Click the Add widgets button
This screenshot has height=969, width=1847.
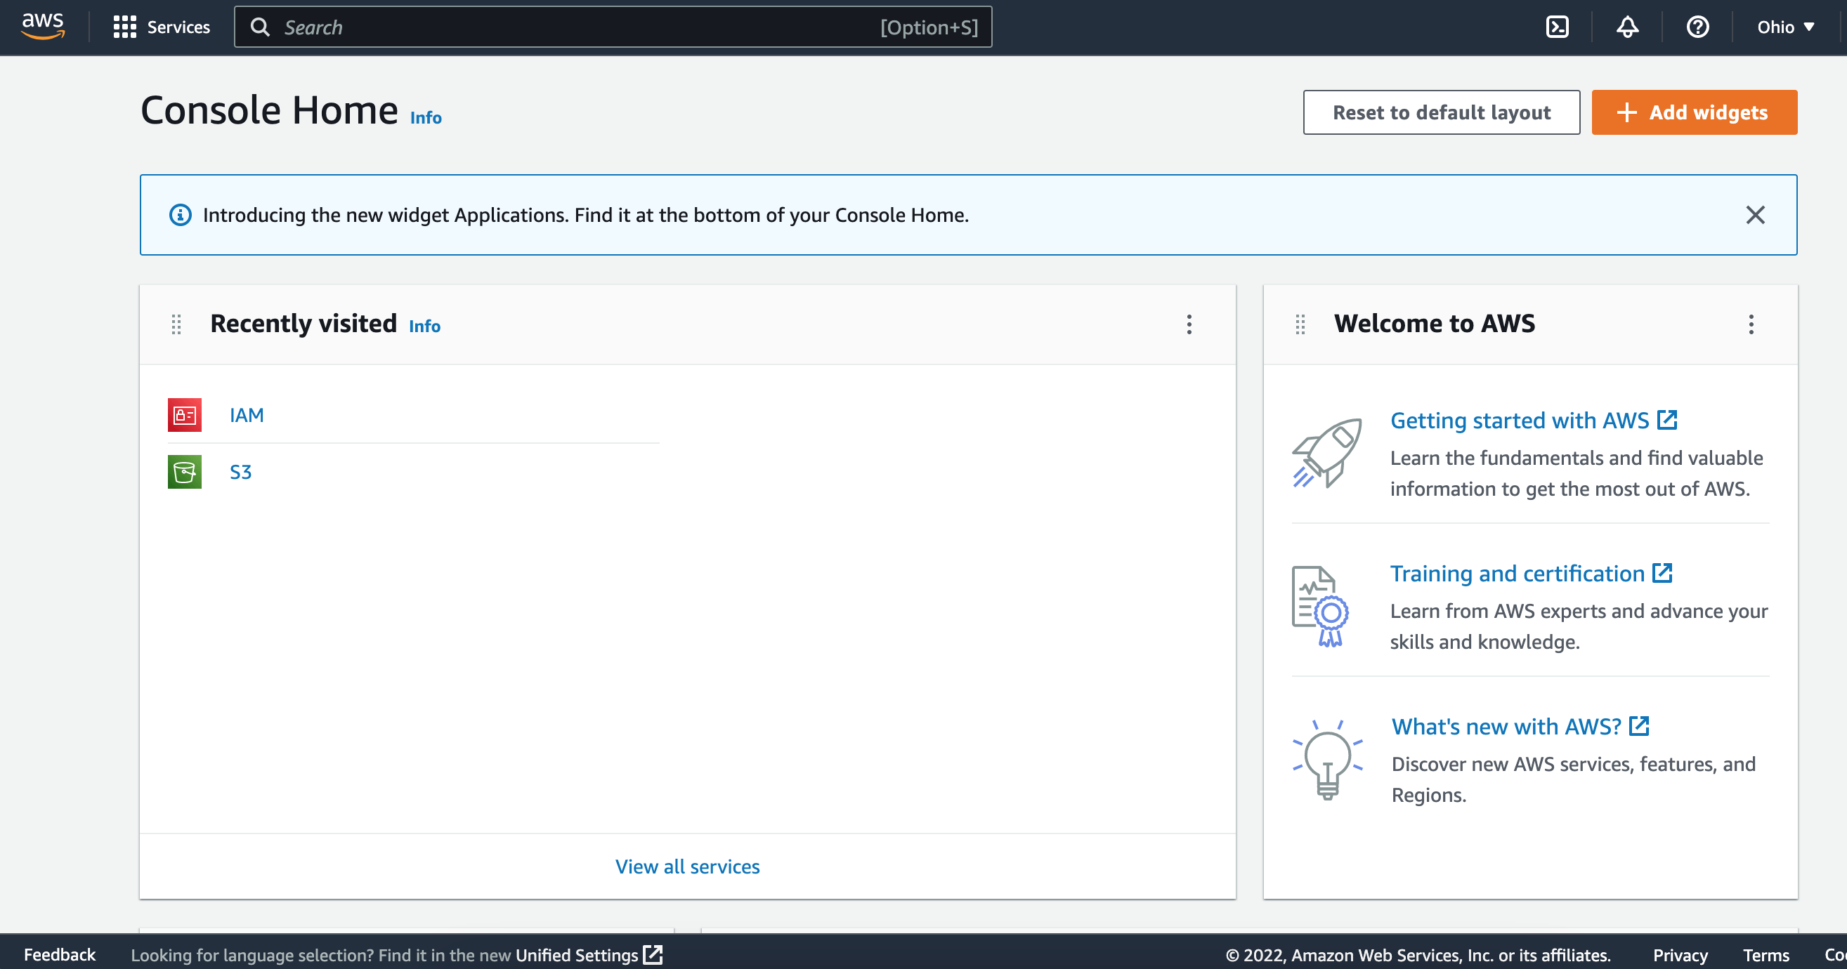(1695, 112)
